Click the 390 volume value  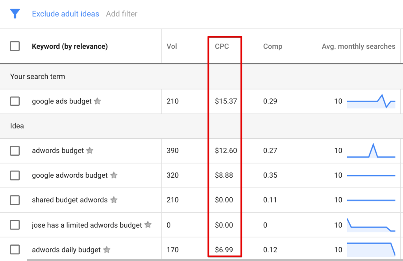tap(172, 151)
